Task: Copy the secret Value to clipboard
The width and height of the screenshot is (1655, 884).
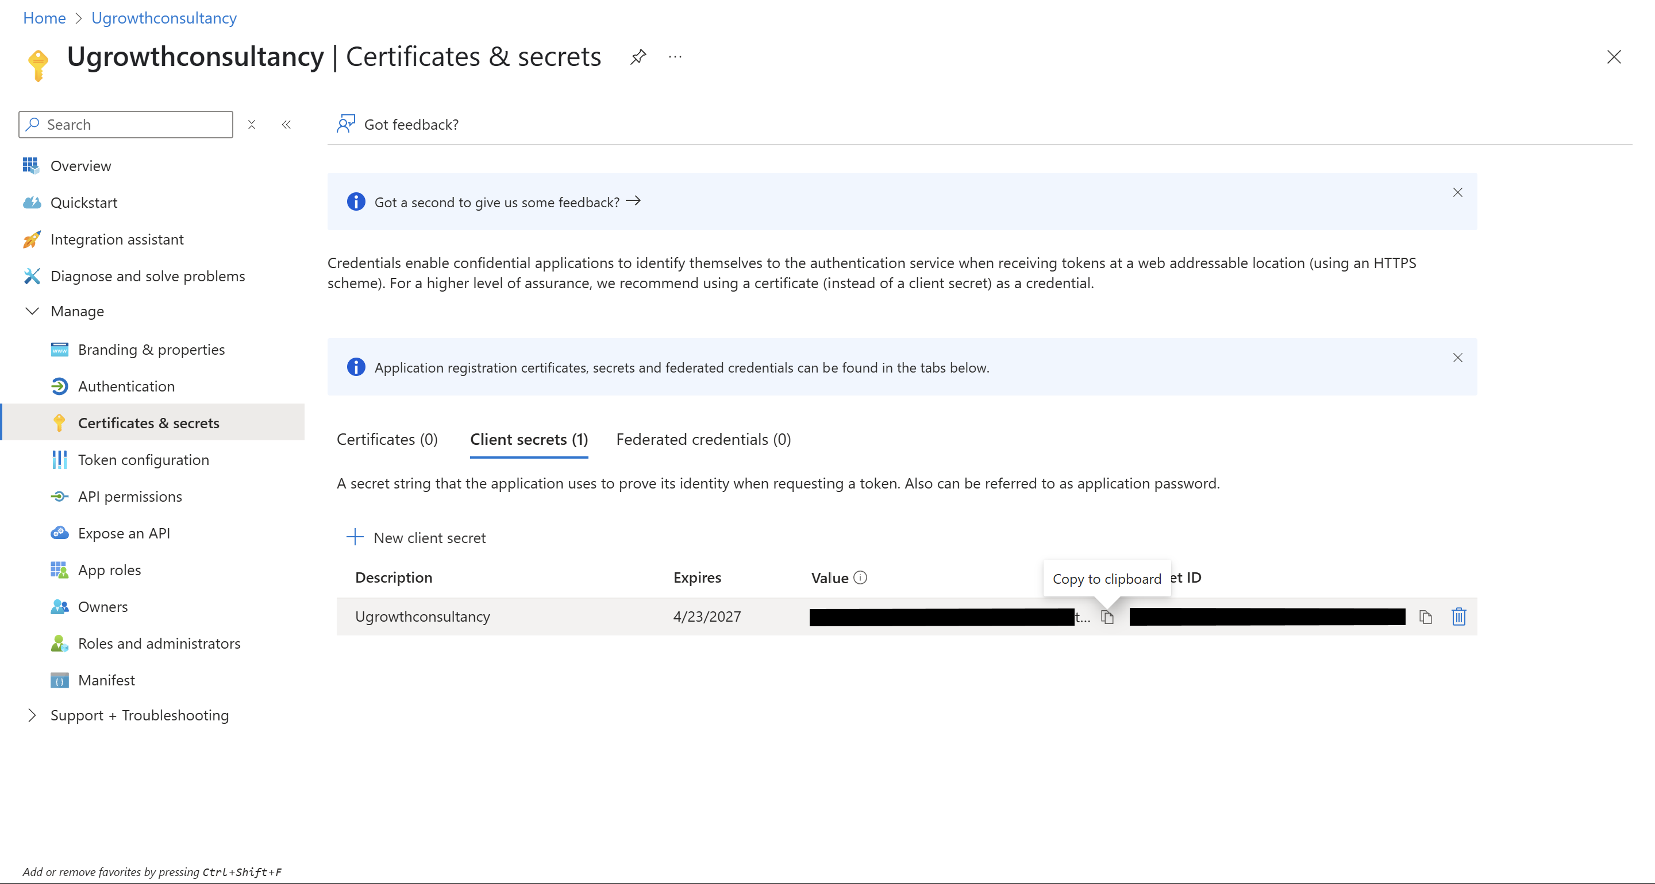Action: [x=1107, y=617]
